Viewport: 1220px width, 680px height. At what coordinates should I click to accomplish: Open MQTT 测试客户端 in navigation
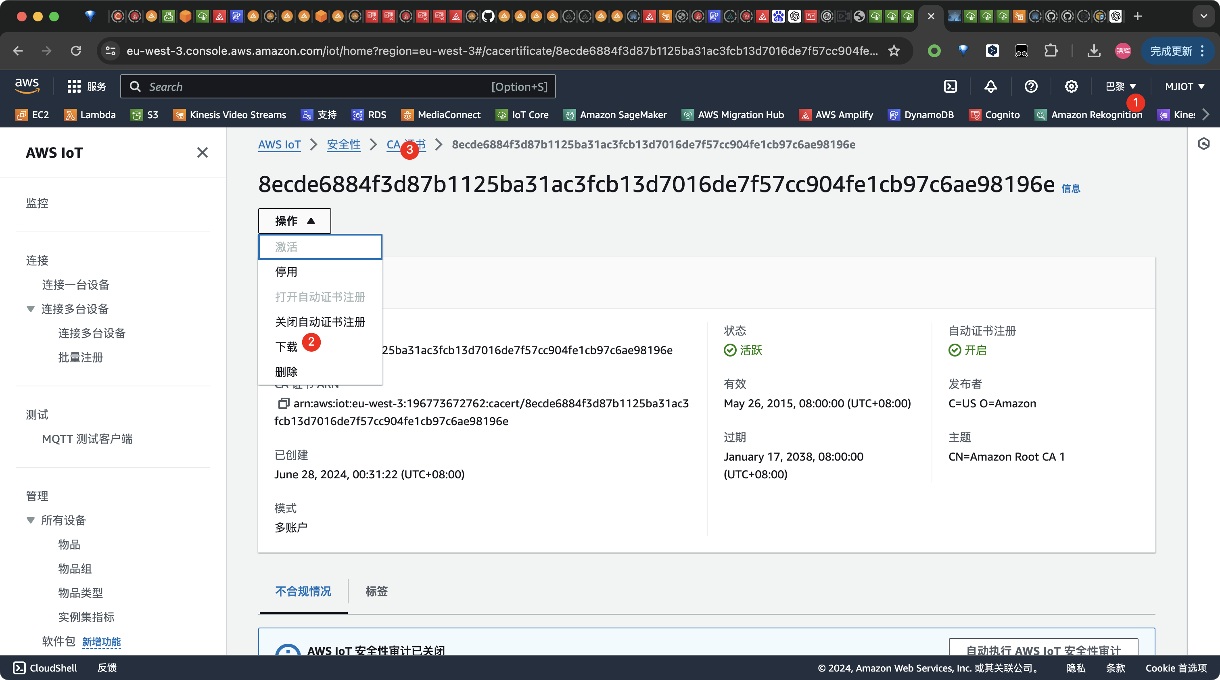pyautogui.click(x=87, y=438)
